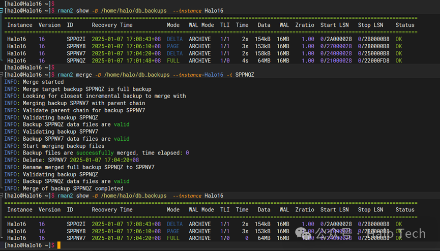Screen dimensions: 440x251
Task: Click the green 'successfully' word in merge log
Action: [95, 153]
